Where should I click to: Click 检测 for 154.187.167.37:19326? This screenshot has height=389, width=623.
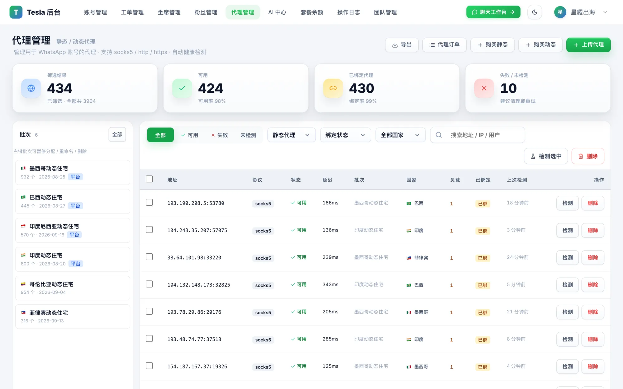coord(568,366)
